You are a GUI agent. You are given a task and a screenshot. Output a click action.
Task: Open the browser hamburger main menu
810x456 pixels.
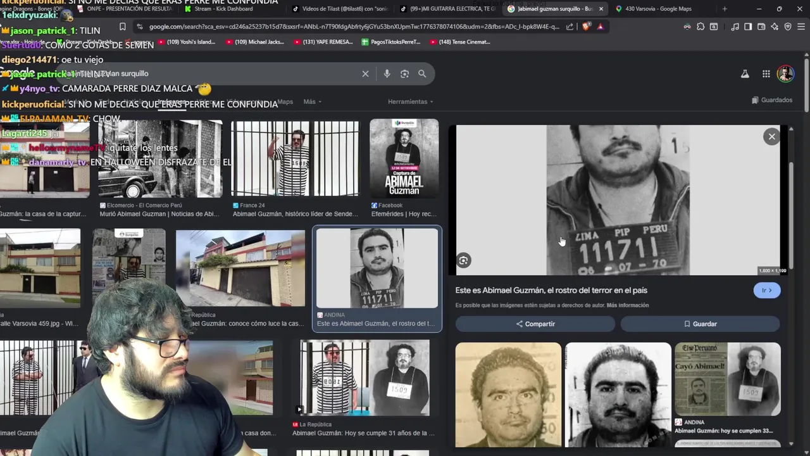801,27
